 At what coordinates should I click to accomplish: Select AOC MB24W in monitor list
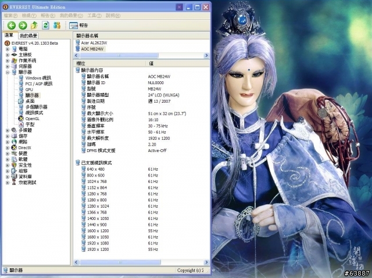click(x=92, y=49)
